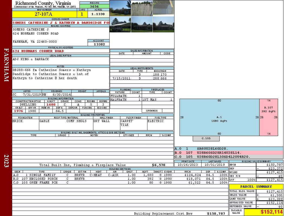Select the carport photo thumbnail

pos(120,25)
